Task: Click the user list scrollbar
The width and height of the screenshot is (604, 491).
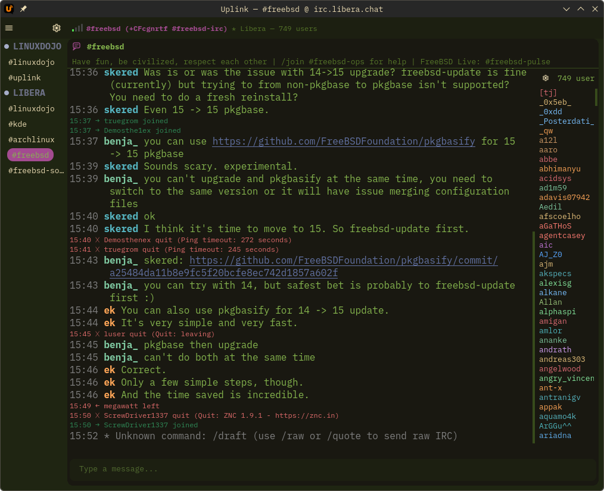Action: coord(596,97)
